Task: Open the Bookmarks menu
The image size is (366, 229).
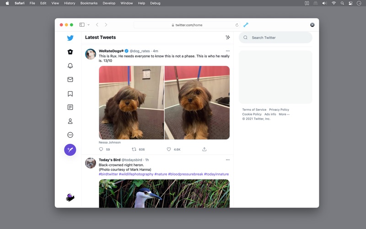Action: tap(89, 3)
